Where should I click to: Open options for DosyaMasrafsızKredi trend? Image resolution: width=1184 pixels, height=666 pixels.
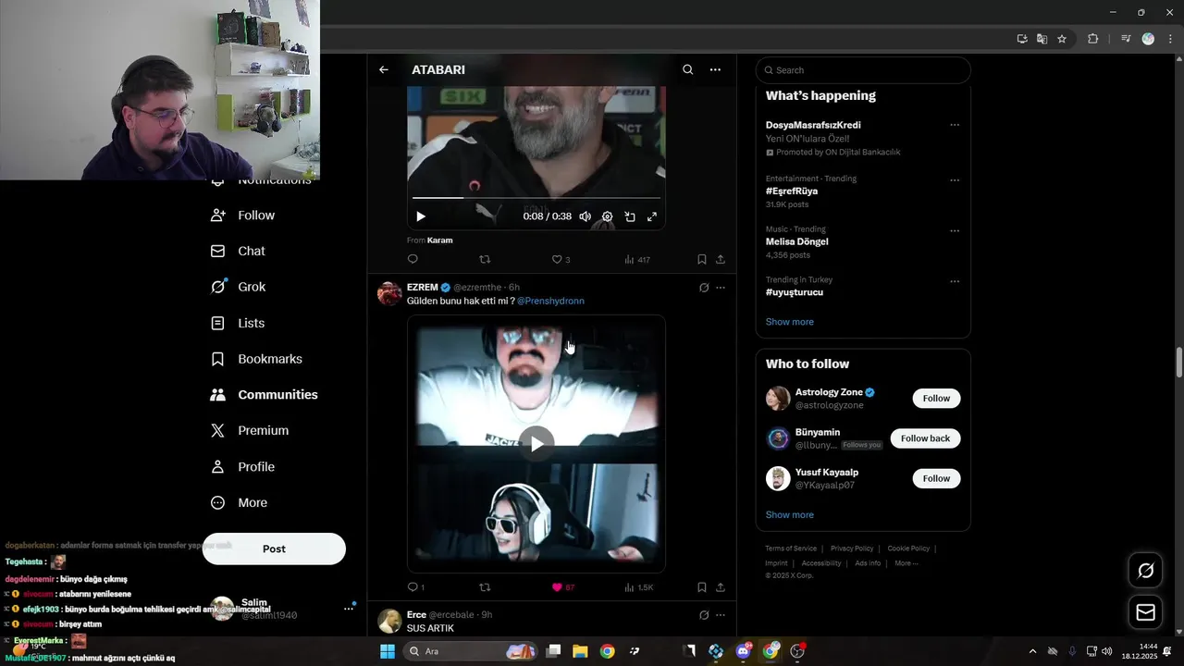955,125
